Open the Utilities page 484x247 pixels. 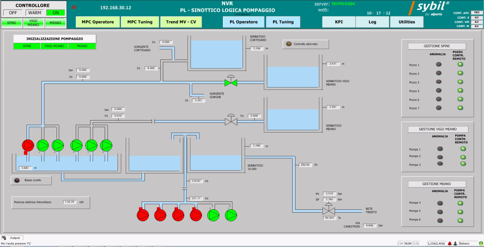click(x=406, y=22)
